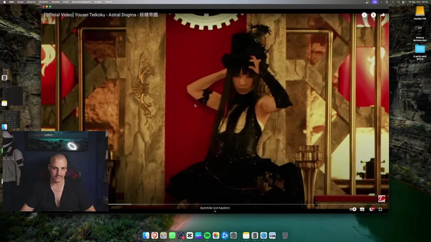Viewport: 431px width, 242px height.
Task: Open Notes from the dock
Action: coord(246,236)
